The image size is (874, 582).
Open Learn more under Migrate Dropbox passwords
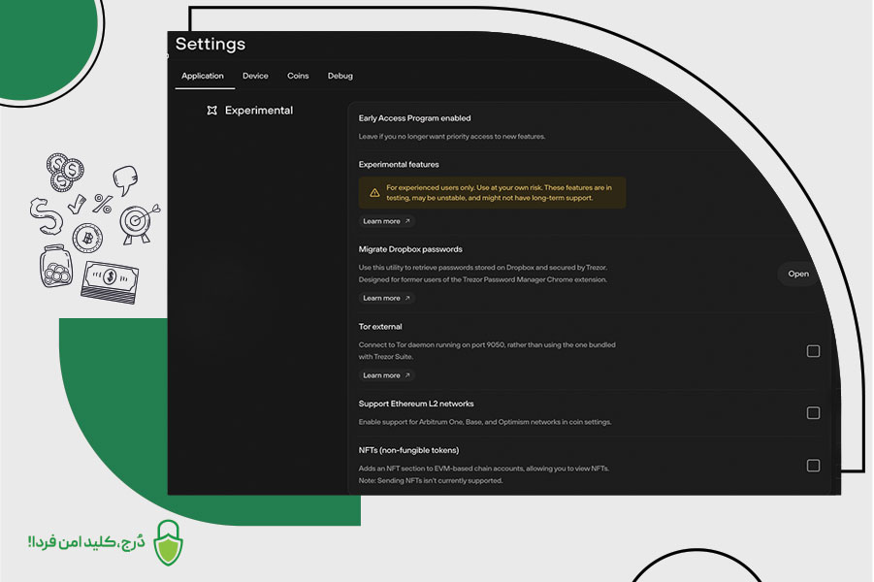pyautogui.click(x=386, y=298)
